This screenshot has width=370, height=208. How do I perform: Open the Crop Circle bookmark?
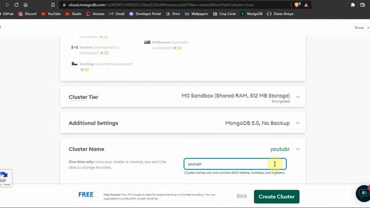coord(224,14)
